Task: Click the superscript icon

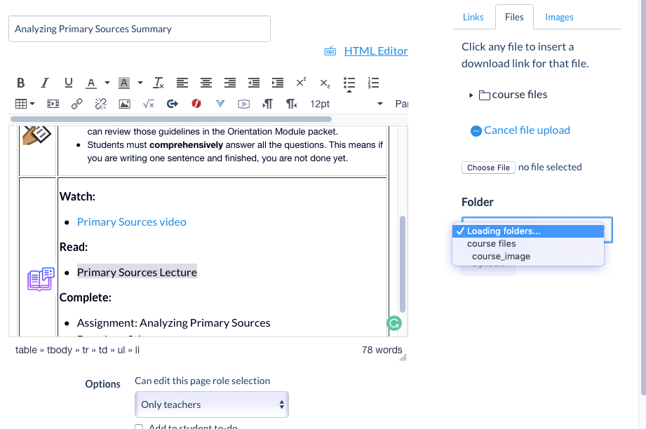Action: pyautogui.click(x=301, y=83)
